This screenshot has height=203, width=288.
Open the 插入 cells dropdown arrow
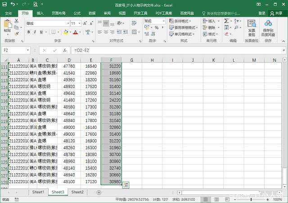tap(219, 21)
